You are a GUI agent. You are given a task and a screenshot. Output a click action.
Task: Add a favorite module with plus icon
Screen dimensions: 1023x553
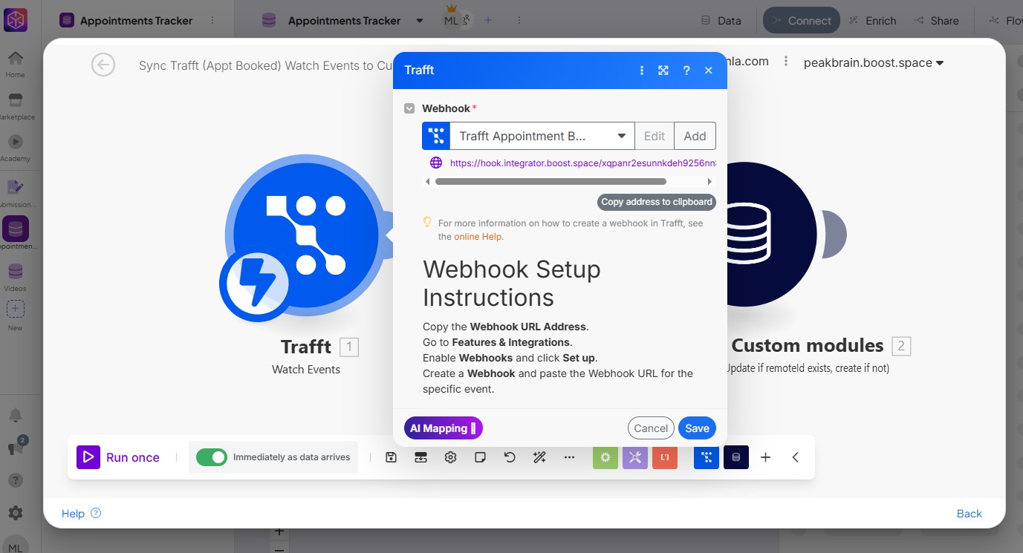point(766,457)
